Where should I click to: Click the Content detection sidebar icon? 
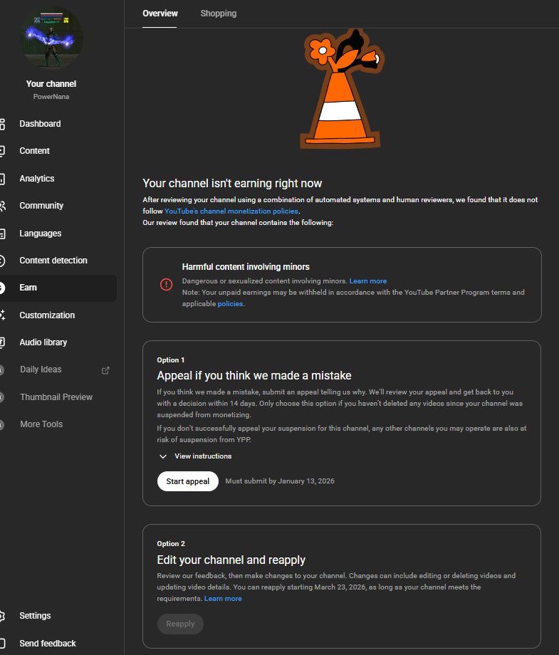pos(2,261)
